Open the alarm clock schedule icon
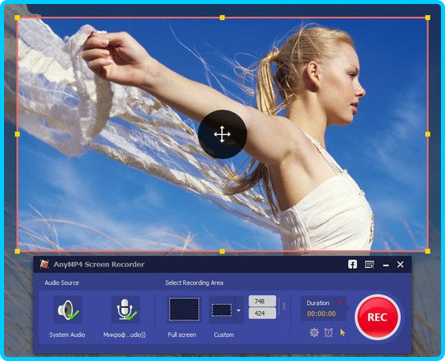The height and width of the screenshot is (361, 445). (x=329, y=332)
